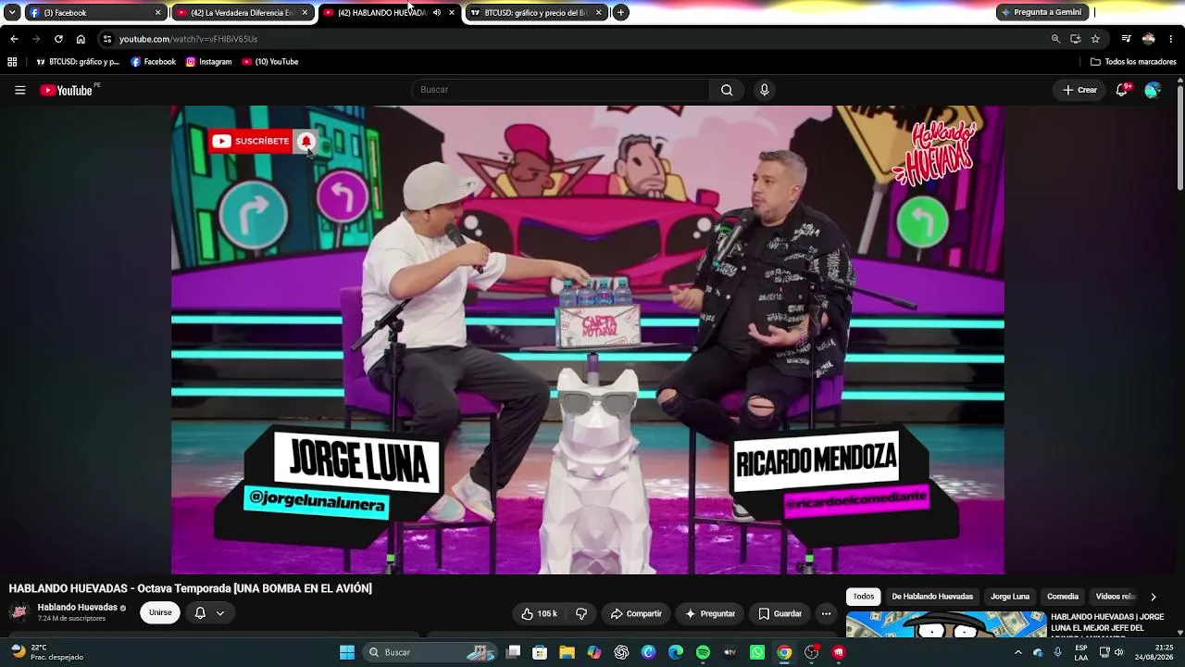The width and height of the screenshot is (1185, 667).
Task: Like the video with thumbs-up button
Action: pos(539,613)
